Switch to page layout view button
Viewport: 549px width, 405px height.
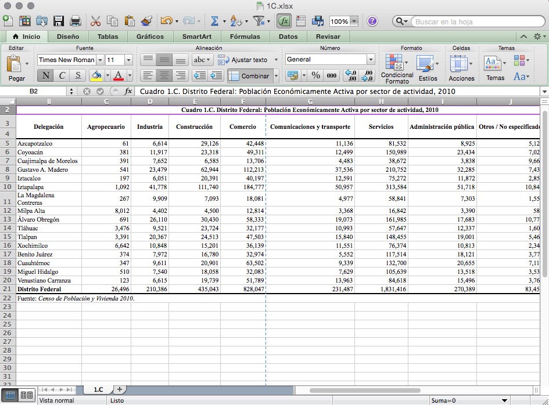pos(27,395)
